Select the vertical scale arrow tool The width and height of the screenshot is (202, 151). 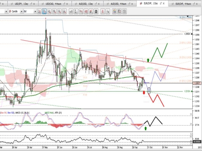(x=76, y=12)
